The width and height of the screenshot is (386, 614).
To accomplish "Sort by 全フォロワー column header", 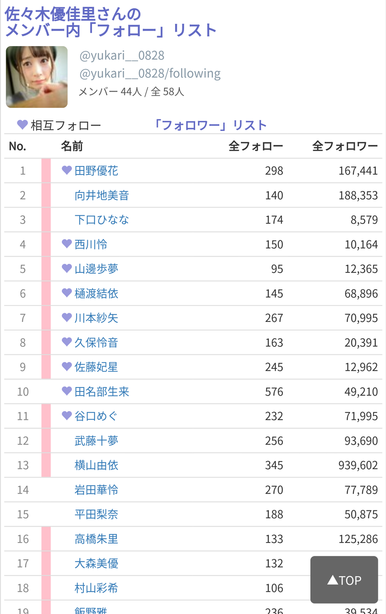I will (x=345, y=146).
